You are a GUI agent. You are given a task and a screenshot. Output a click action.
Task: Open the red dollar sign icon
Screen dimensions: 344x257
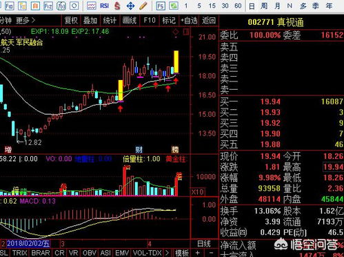coord(117,6)
